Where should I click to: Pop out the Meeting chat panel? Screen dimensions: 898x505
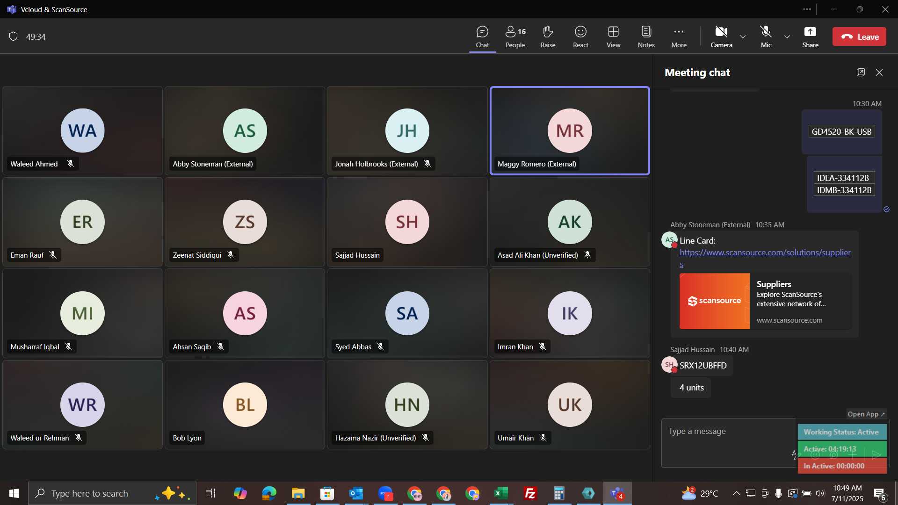(x=861, y=72)
